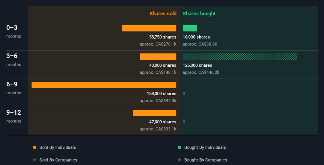
Task: Select the Bought By Companies legend label
Action: coord(206,160)
